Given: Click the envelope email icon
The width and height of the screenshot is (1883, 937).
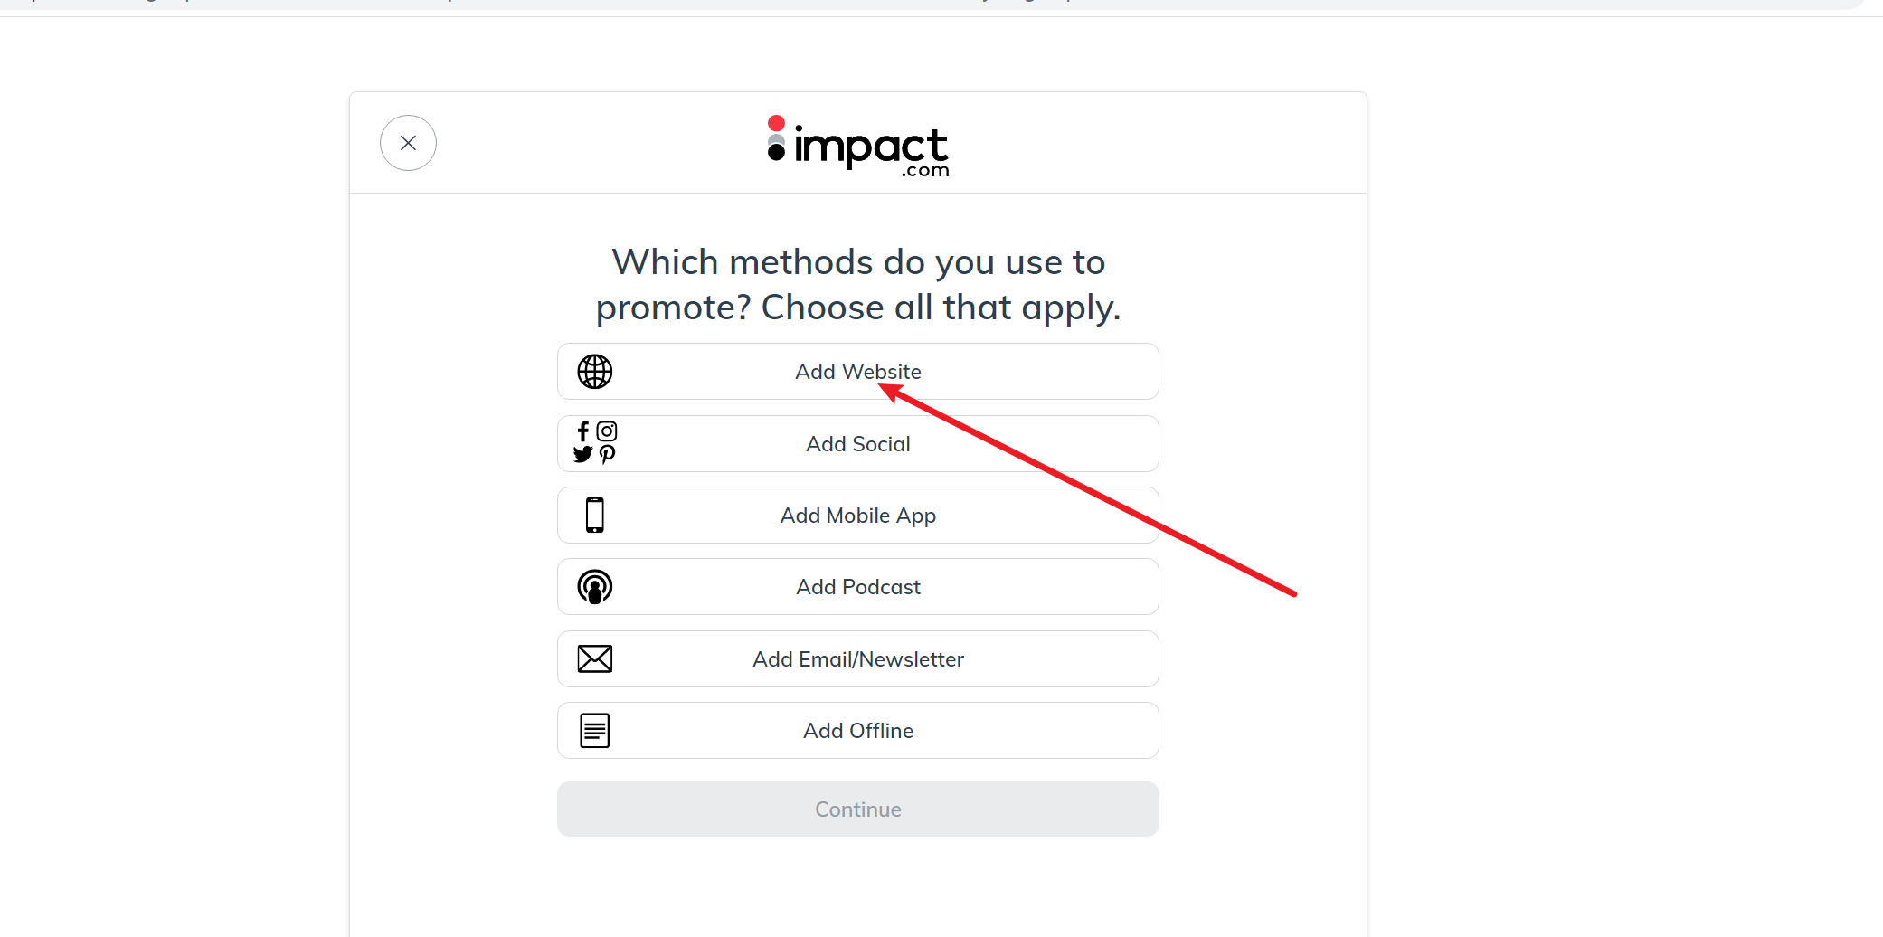Looking at the screenshot, I should 595,658.
